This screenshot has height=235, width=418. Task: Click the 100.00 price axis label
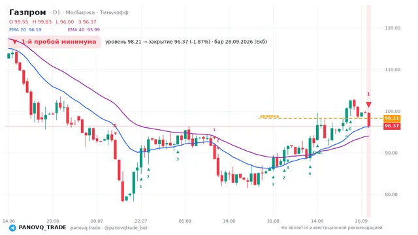[393, 111]
